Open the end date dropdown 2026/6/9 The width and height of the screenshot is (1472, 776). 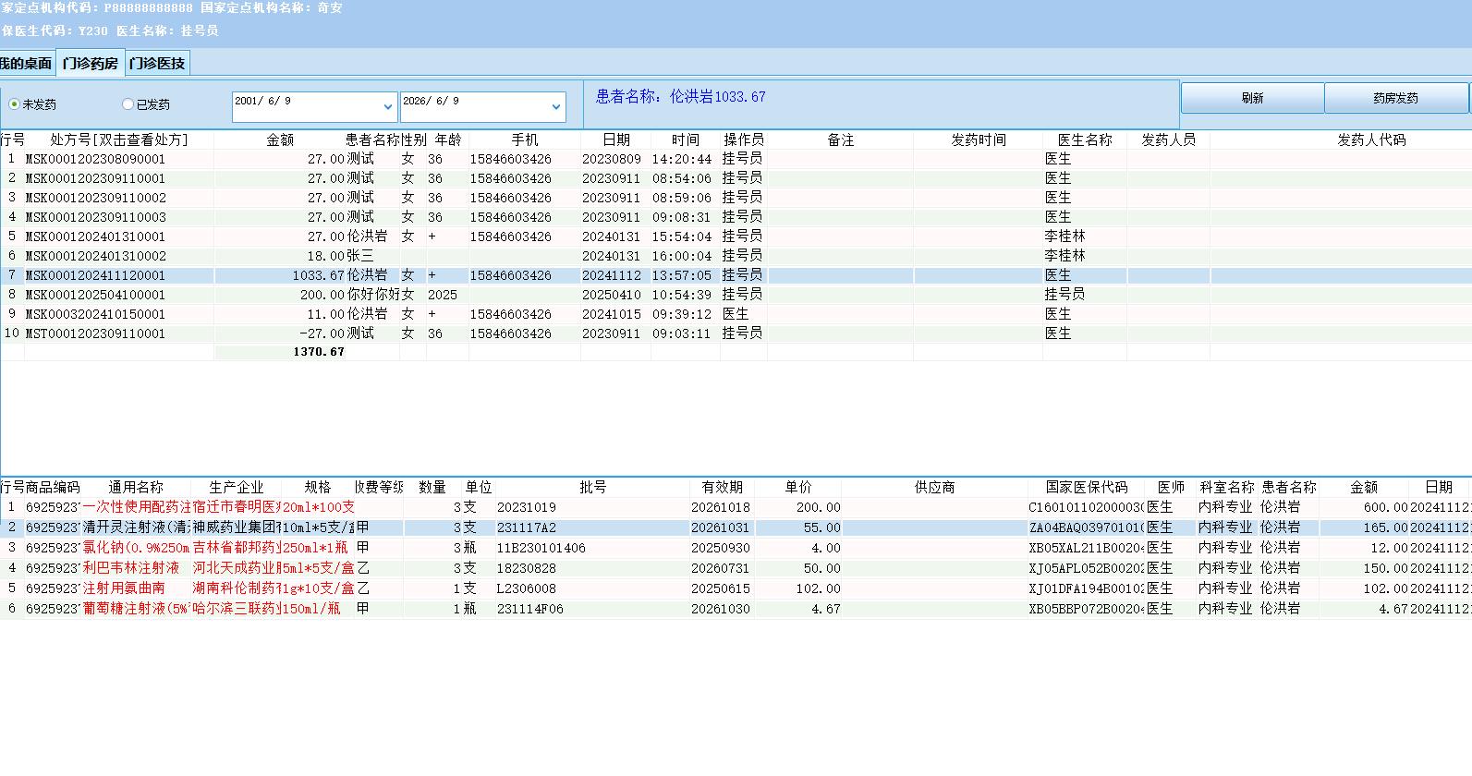pos(555,107)
